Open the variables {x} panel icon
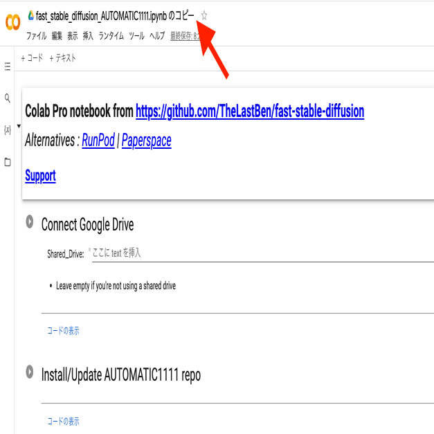The width and height of the screenshot is (434, 434). point(8,129)
